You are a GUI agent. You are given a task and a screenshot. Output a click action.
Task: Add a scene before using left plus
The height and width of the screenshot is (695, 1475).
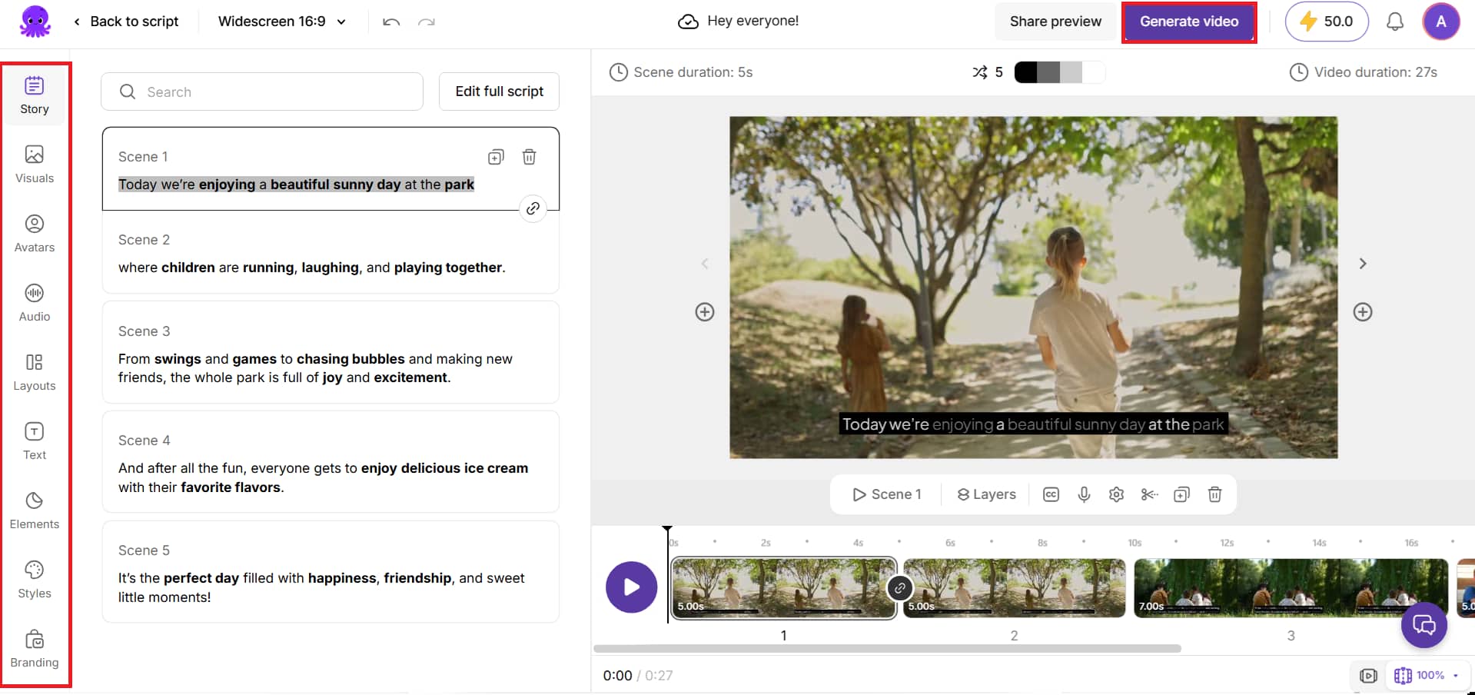[705, 312]
